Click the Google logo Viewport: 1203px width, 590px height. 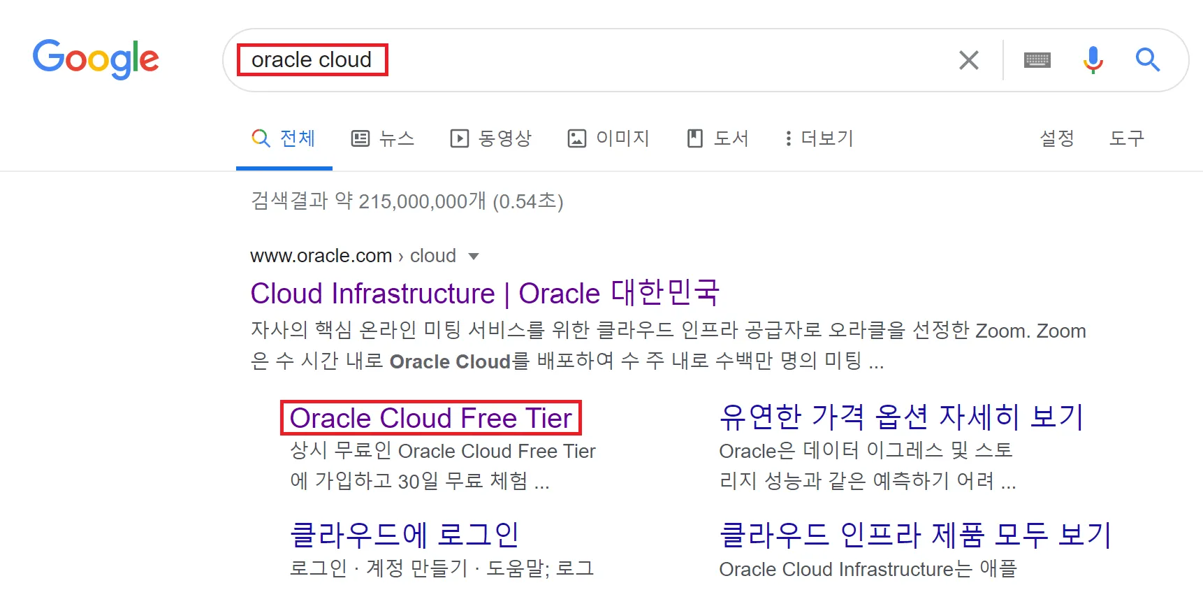[96, 59]
